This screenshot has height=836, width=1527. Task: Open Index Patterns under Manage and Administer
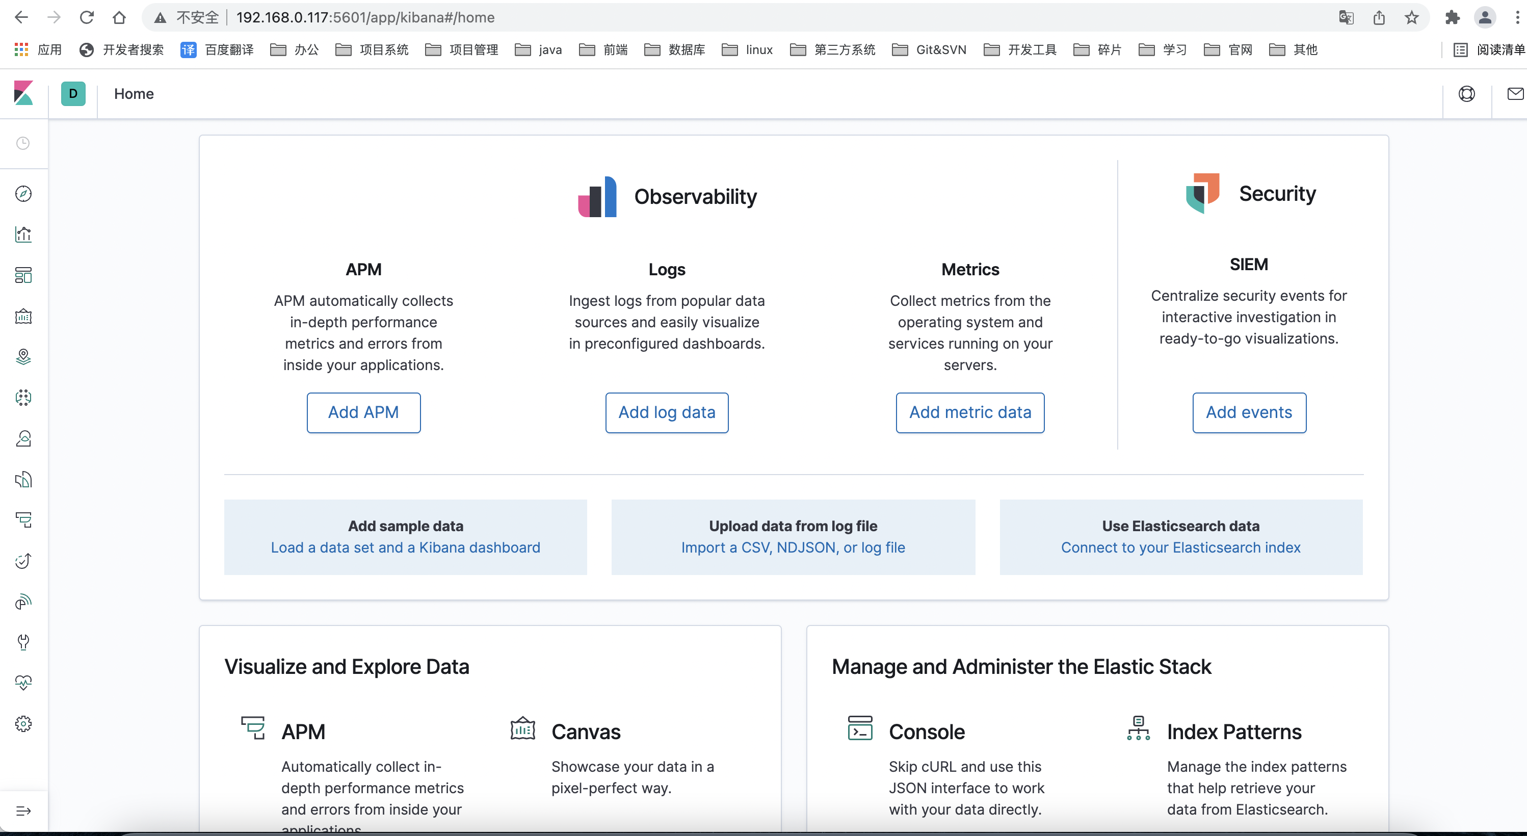point(1234,731)
